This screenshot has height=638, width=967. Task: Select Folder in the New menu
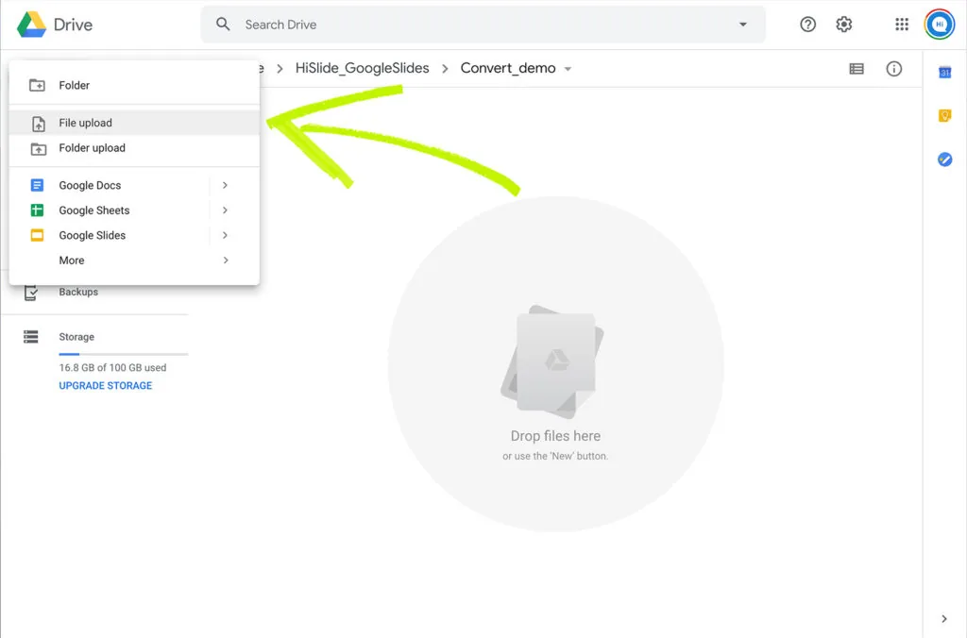click(134, 85)
